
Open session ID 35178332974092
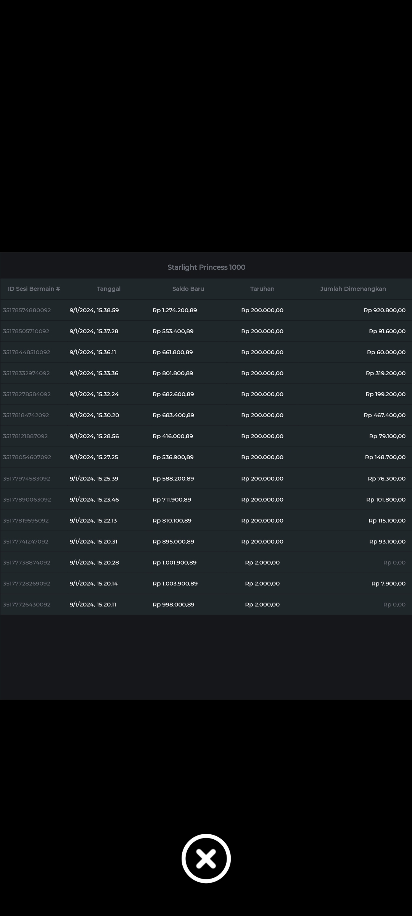[26, 373]
